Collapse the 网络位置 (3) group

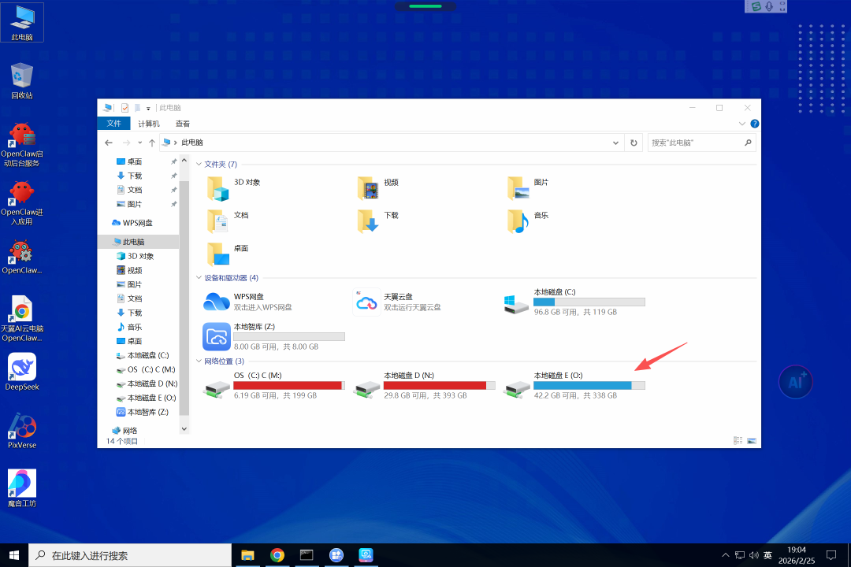pyautogui.click(x=199, y=361)
